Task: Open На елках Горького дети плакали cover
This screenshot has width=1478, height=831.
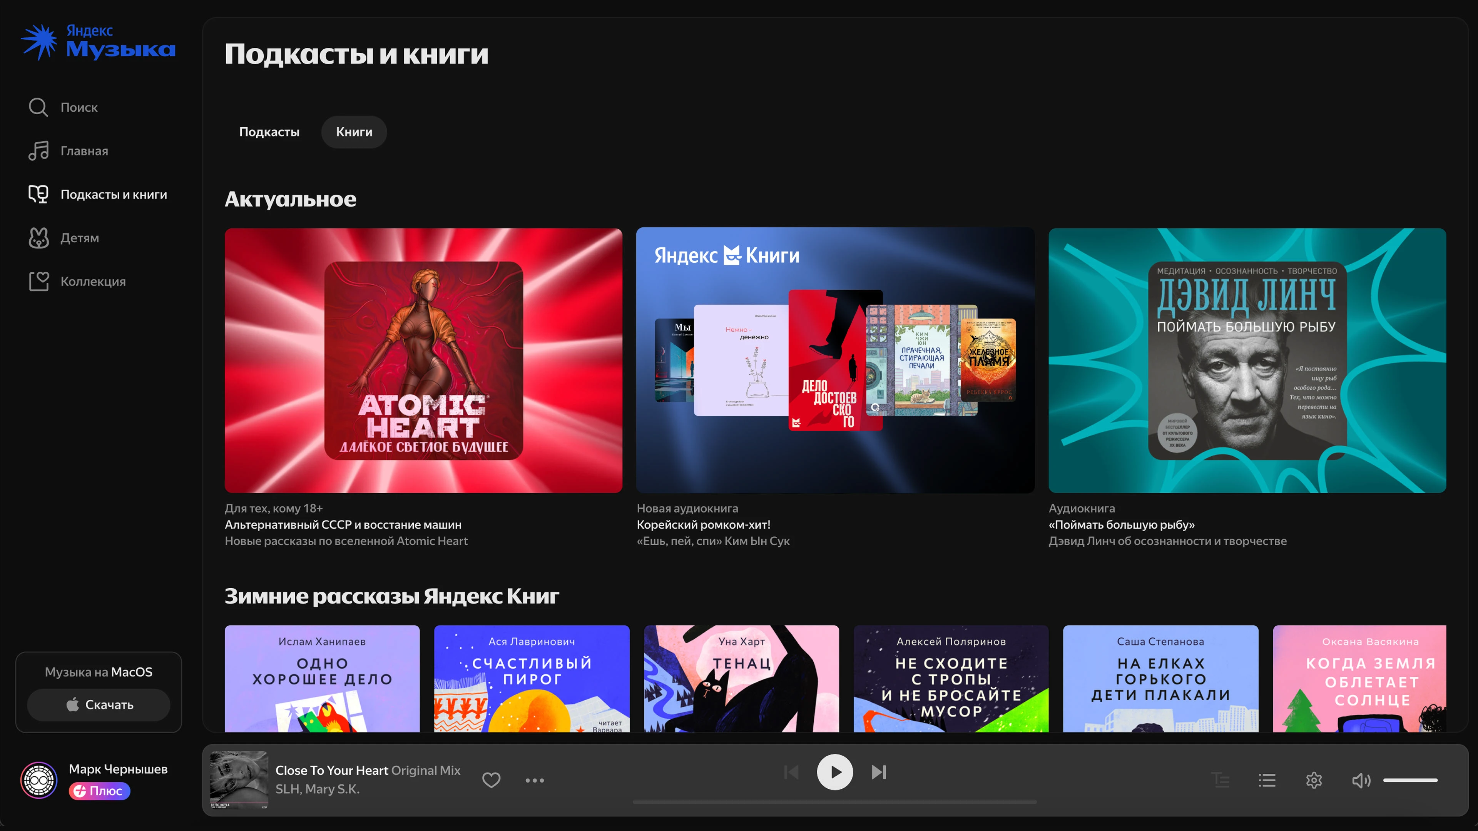Action: (1161, 678)
